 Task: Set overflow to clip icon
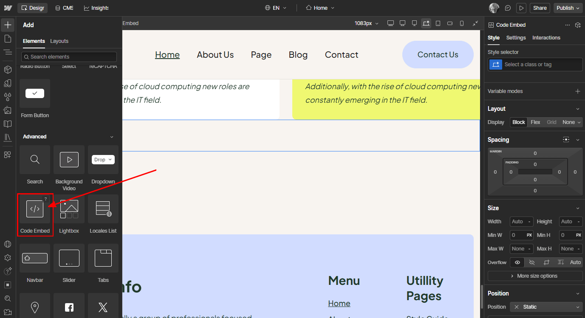pyautogui.click(x=546, y=262)
